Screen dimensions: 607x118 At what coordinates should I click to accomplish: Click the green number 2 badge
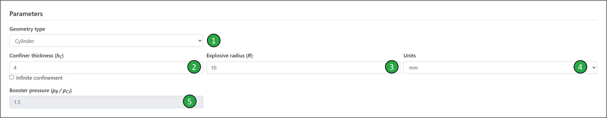click(x=194, y=67)
